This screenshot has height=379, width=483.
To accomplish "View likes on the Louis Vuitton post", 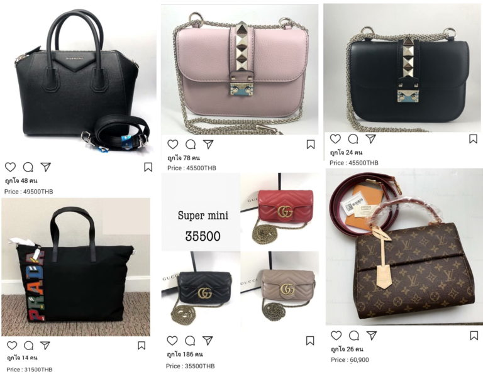I will click(x=347, y=349).
